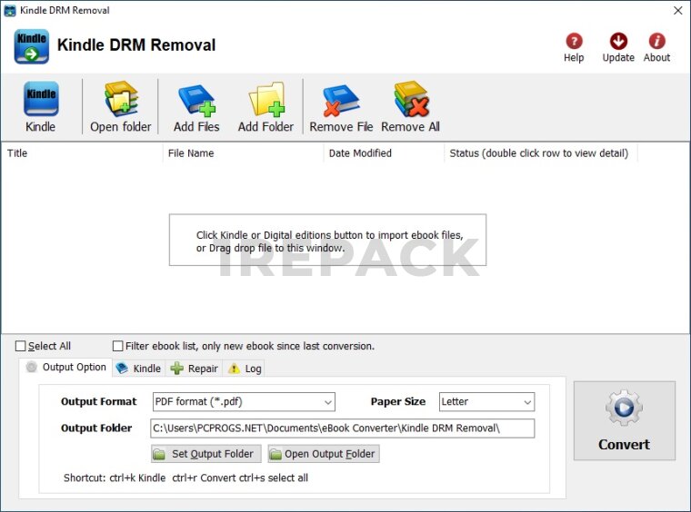Click the Add Folder icon

[265, 99]
